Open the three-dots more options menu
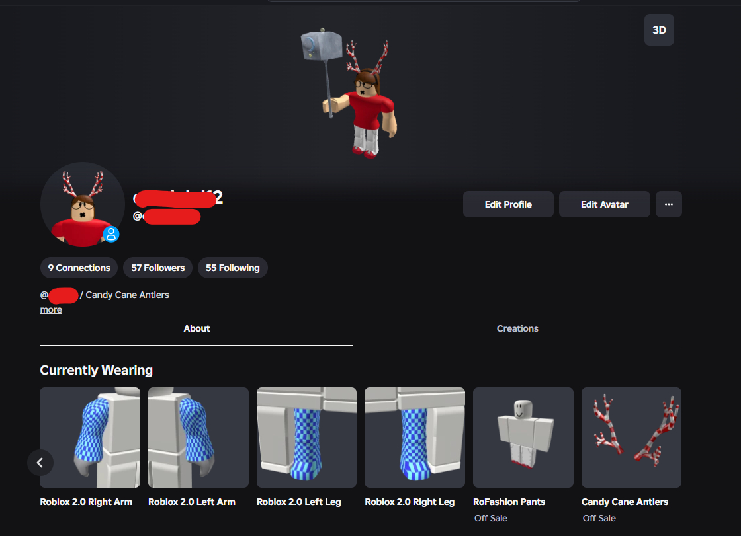The width and height of the screenshot is (741, 536). point(668,204)
